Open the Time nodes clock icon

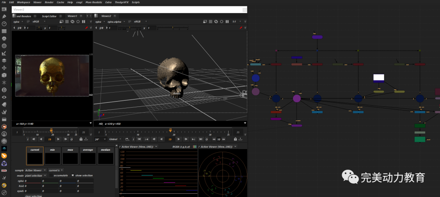(x=4, y=24)
